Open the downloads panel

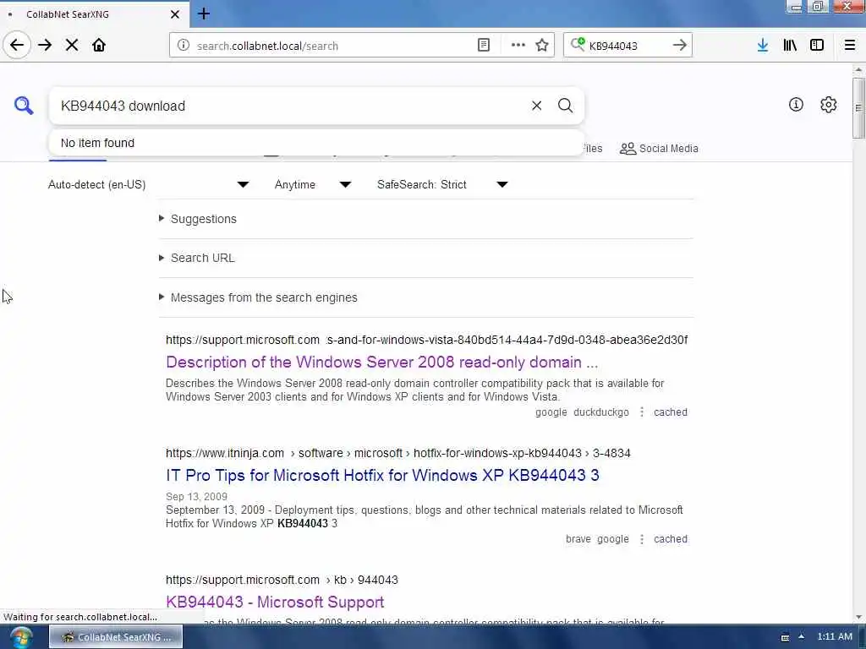763,46
